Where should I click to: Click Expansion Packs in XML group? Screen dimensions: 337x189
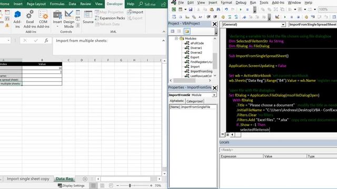click(110, 18)
